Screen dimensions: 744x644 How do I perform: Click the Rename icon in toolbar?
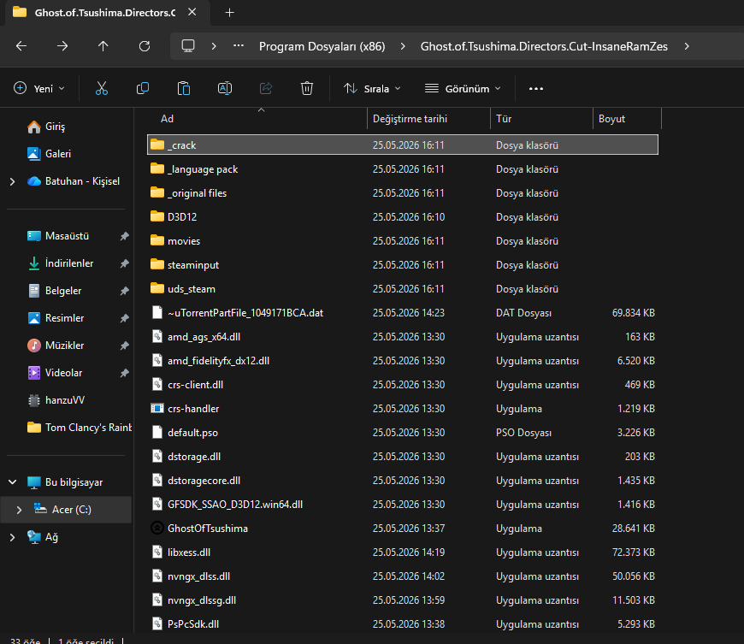(x=225, y=88)
